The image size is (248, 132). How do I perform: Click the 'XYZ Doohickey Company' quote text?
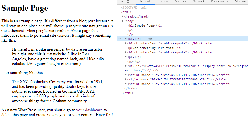[58, 91]
